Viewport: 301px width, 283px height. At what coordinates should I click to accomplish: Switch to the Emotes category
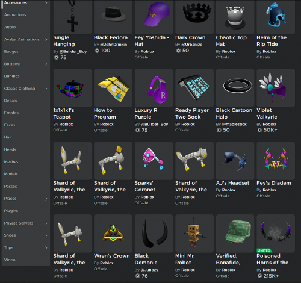11,113
